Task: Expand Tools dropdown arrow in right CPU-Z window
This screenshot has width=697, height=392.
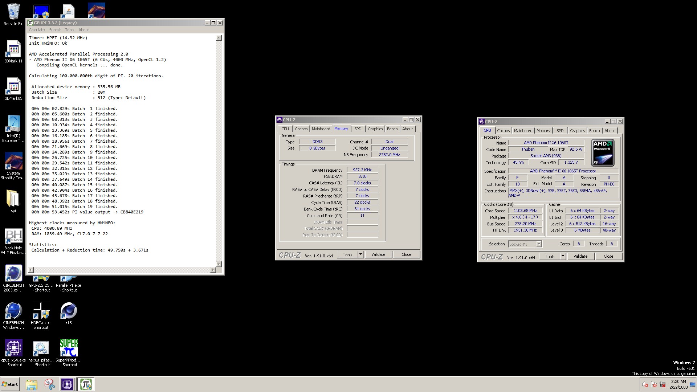Action: (x=563, y=257)
